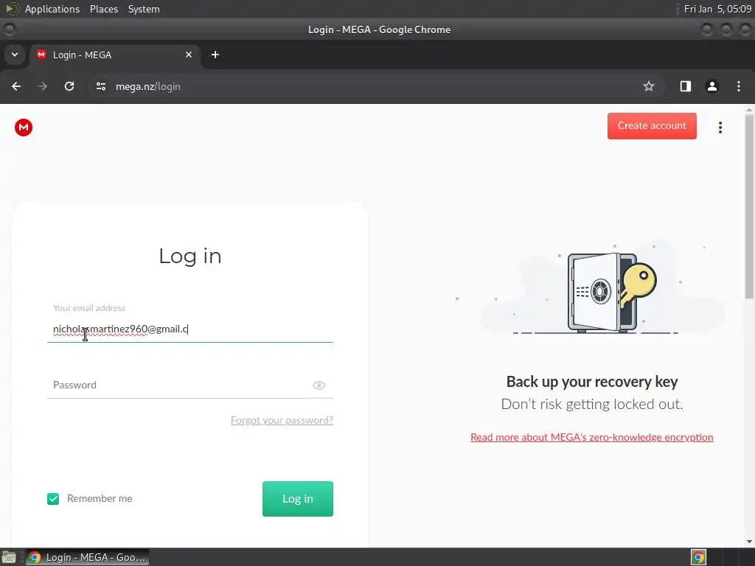Click Don't risk getting locked out text
This screenshot has height=566, width=755.
tap(592, 404)
